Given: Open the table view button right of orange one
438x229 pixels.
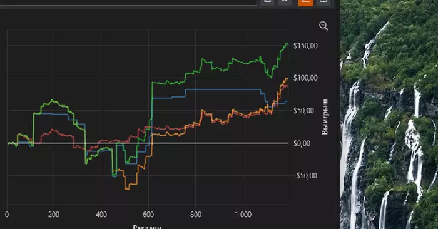Looking at the screenshot, I should [x=323, y=3].
